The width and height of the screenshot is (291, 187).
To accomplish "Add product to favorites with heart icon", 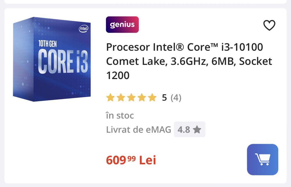I will coord(269,26).
